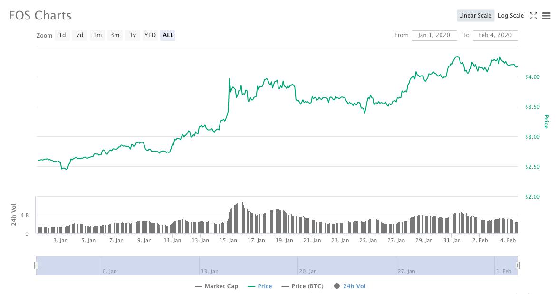Select Linear Scale
This screenshot has height=294, width=556.
click(x=475, y=15)
